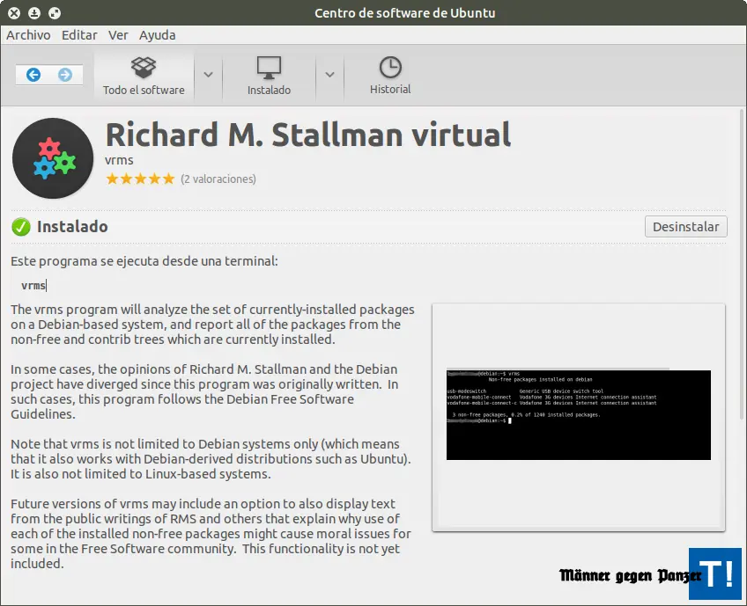
Task: Click the Richard M. Stallman virtual title
Action: (307, 135)
